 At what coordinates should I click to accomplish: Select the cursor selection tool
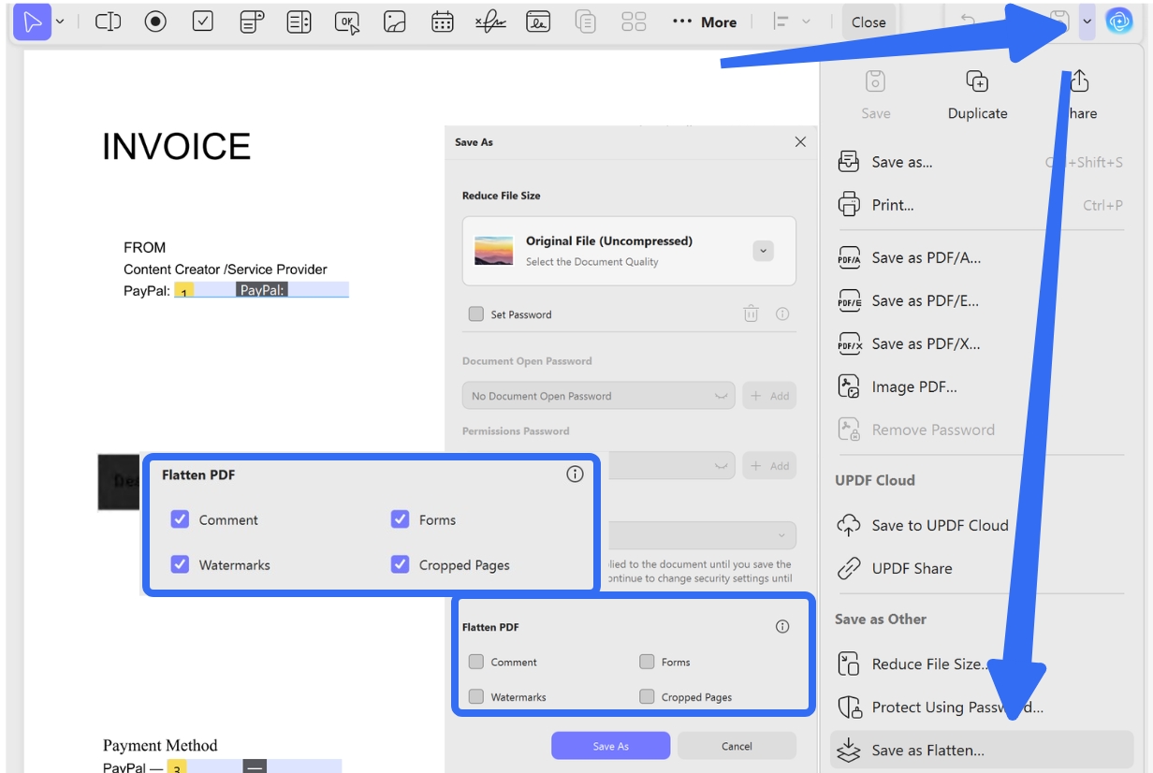tap(33, 22)
